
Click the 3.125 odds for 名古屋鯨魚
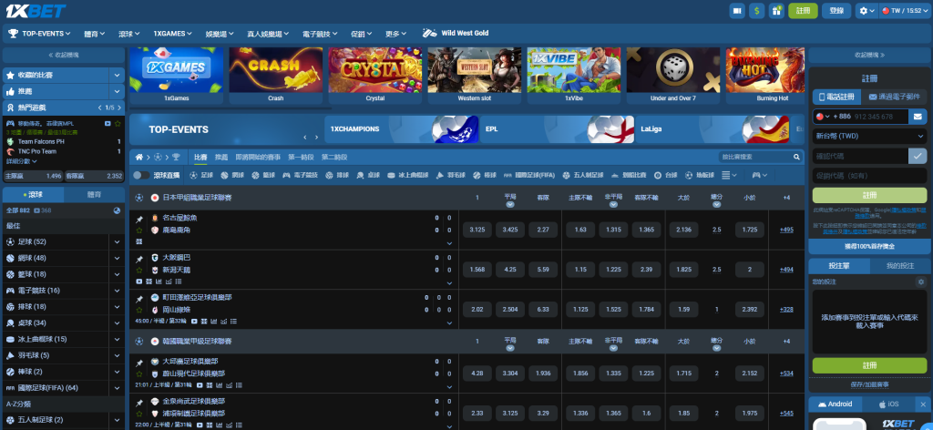(x=477, y=230)
